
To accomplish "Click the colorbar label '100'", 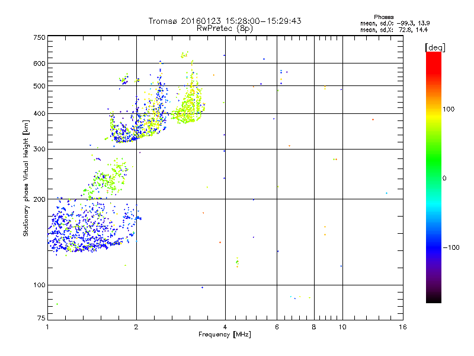I will (449, 109).
